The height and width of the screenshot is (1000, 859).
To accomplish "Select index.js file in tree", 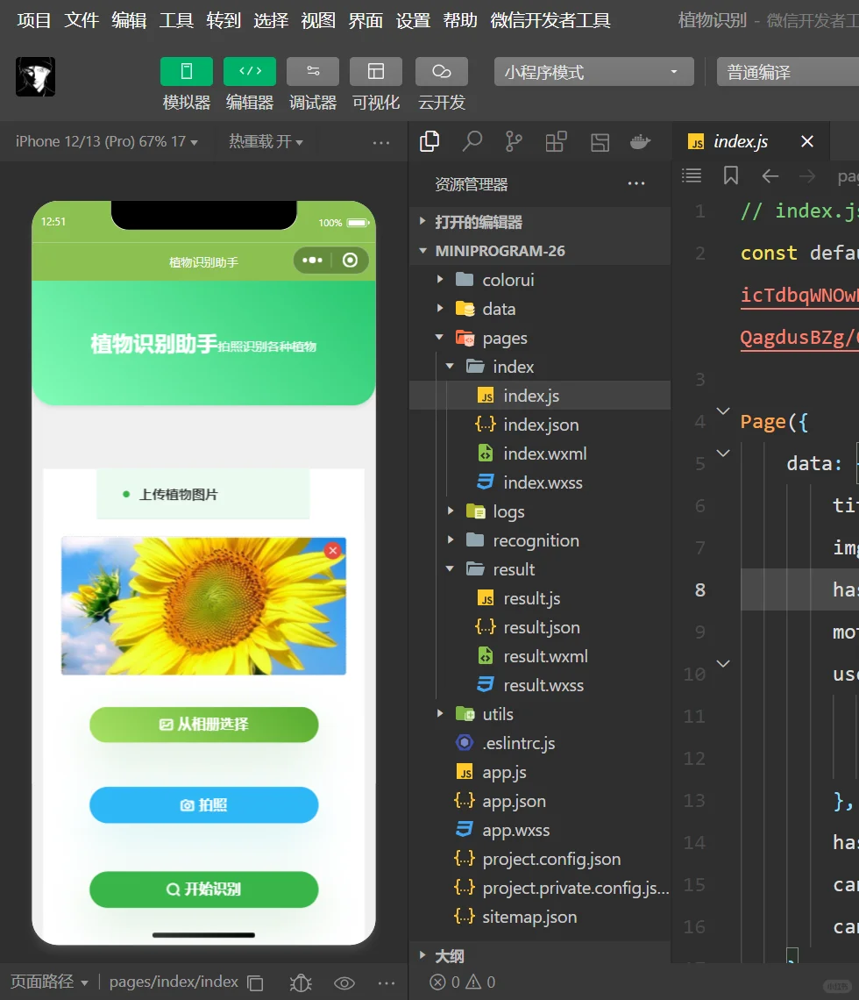I will pyautogui.click(x=540, y=396).
